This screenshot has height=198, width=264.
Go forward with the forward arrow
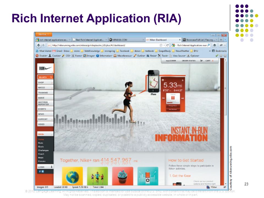[43, 45]
